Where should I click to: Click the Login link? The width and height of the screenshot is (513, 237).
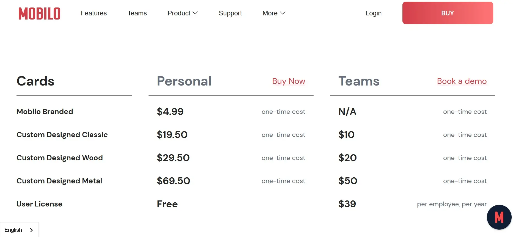click(x=373, y=13)
